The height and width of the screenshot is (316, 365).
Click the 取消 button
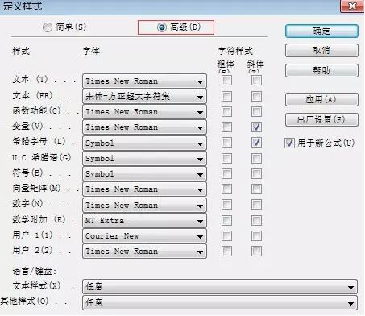click(x=321, y=51)
